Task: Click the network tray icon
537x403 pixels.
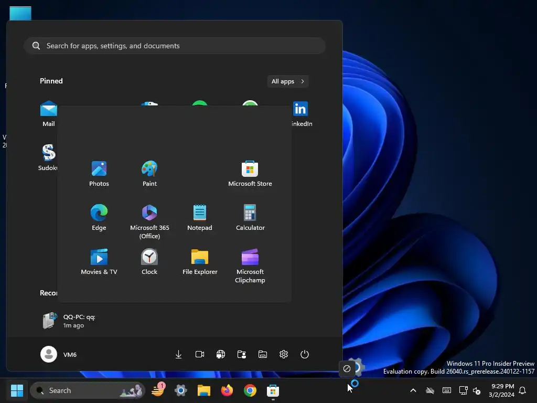Action: pyautogui.click(x=463, y=390)
